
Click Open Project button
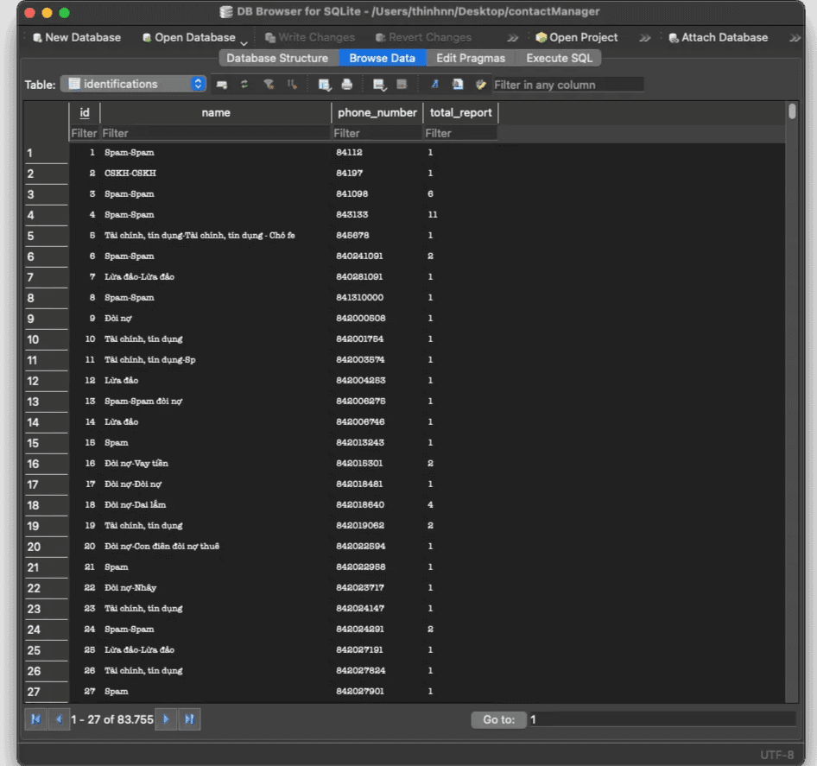[576, 37]
